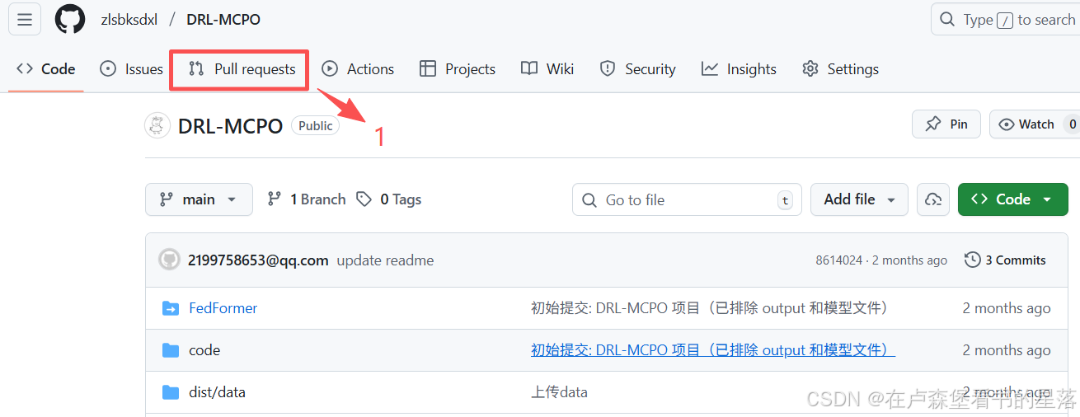Pin the repository with Pin button
This screenshot has height=417, width=1080.
946,124
